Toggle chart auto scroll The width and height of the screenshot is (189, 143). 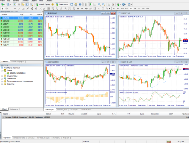point(109,5)
